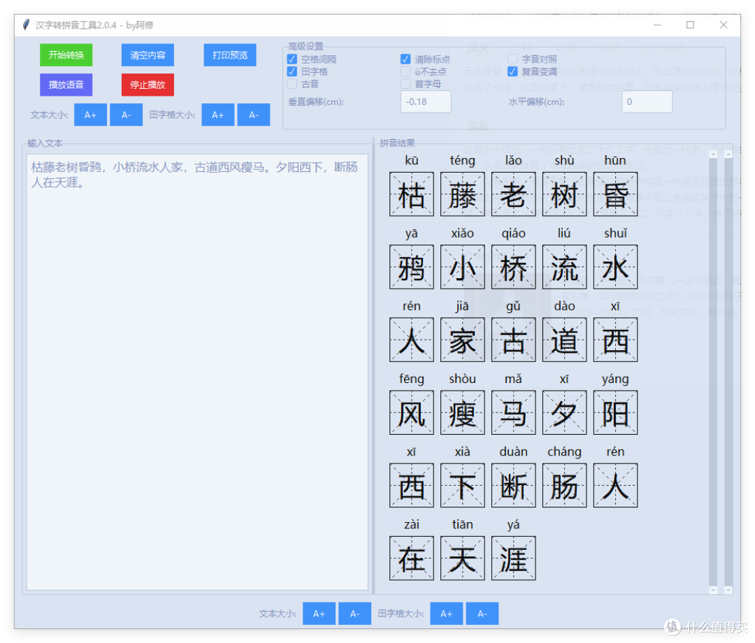Decrease bottom 文本大小 with A- button
Viewport: 755px width, 643px height.
pos(355,614)
